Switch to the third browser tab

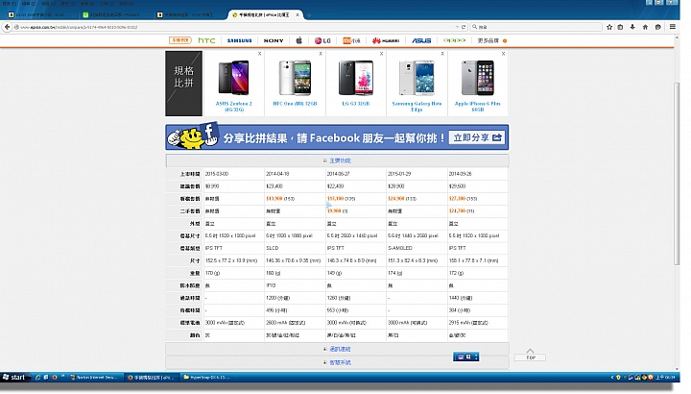pos(190,15)
